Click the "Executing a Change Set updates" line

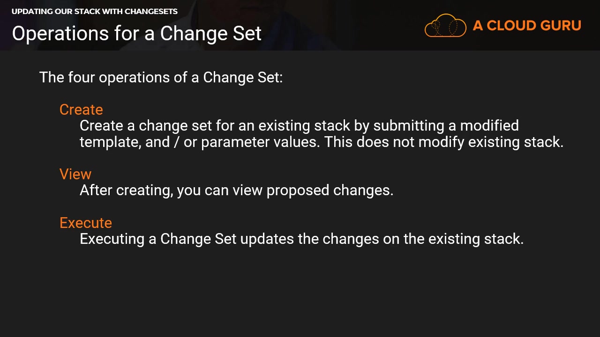pos(301,239)
